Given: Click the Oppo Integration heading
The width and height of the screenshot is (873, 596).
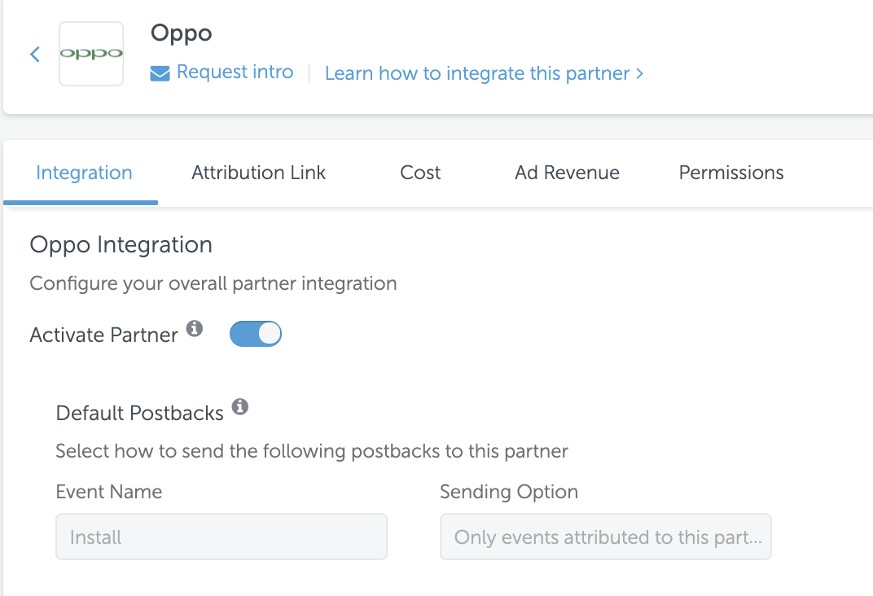Looking at the screenshot, I should tap(121, 245).
